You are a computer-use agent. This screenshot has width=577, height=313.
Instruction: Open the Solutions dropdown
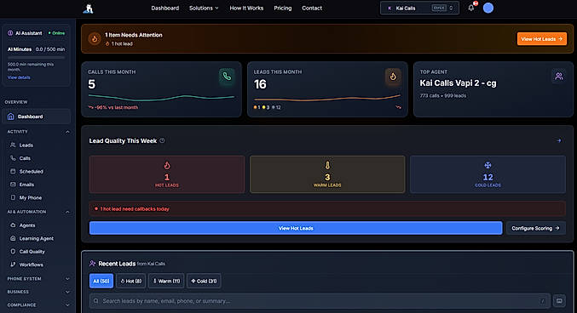(x=204, y=9)
